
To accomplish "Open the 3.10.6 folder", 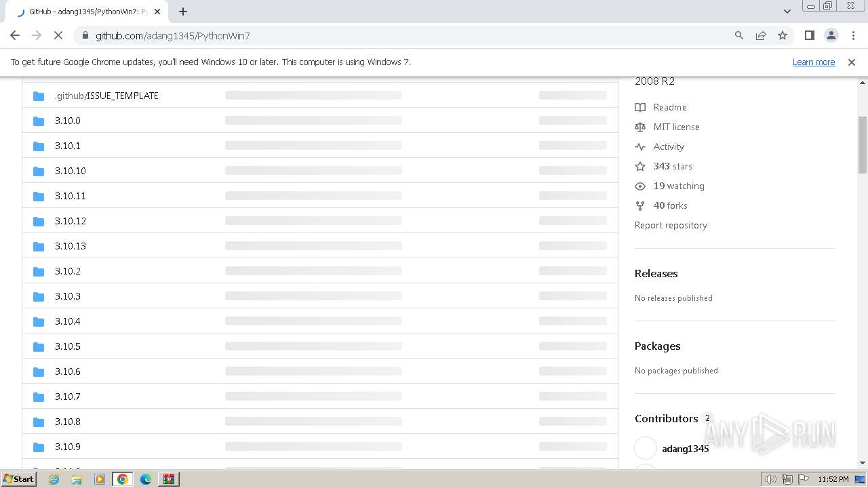I will pyautogui.click(x=68, y=371).
